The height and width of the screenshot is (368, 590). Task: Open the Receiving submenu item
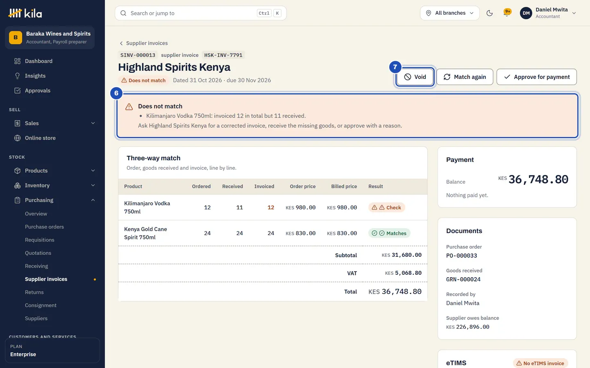pyautogui.click(x=36, y=266)
